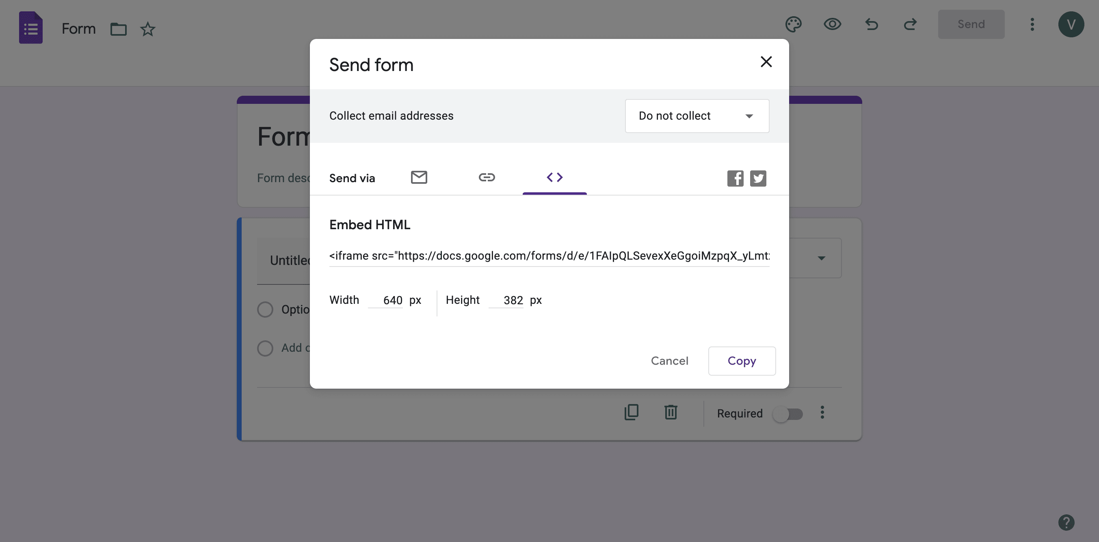Click the Form description field

pos(284,178)
